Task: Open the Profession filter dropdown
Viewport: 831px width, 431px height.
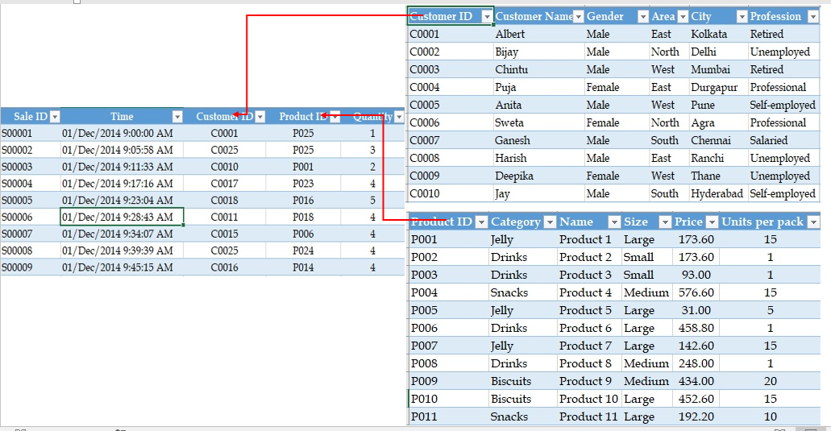Action: 813,17
